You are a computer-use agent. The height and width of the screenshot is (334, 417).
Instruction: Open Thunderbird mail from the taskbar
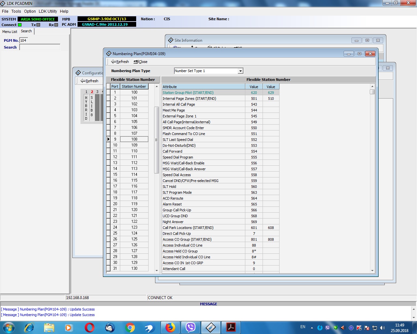110,327
